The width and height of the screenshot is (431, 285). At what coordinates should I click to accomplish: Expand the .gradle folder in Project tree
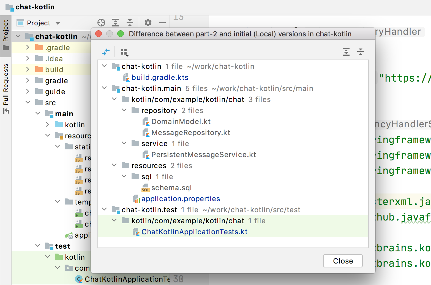tap(28, 47)
